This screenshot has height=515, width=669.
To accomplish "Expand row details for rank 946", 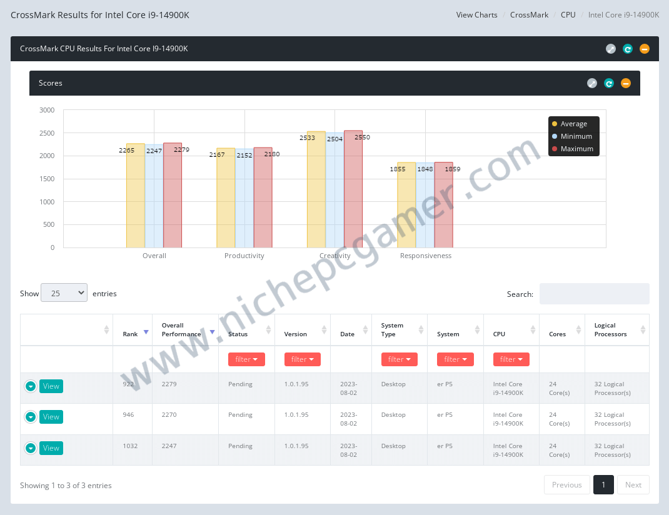I will tap(31, 417).
